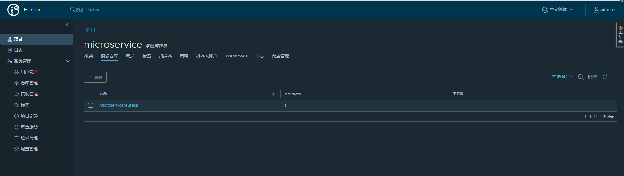
Task: Click the 删除 button
Action: tap(95, 77)
